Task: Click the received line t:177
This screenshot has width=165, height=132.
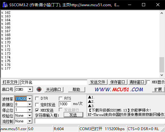Action: pos(6,68)
